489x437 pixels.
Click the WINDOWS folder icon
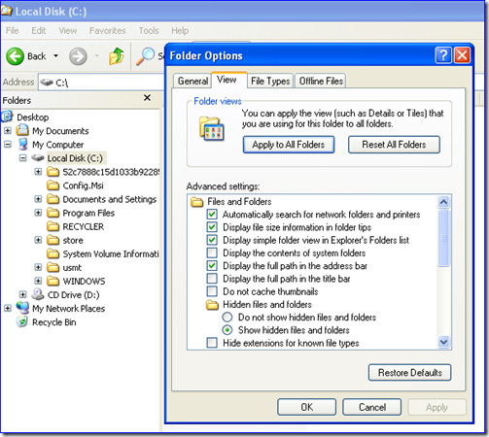52,281
